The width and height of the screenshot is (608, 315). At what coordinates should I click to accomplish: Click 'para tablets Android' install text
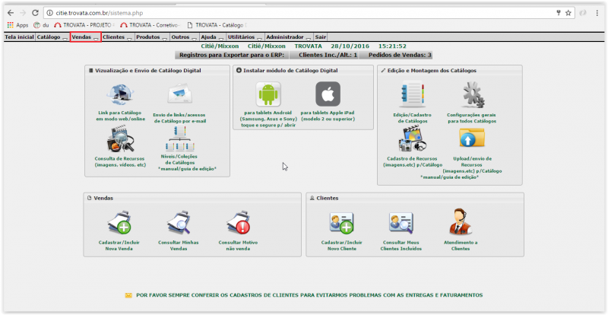point(268,119)
